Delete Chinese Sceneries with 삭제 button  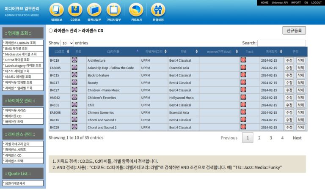tap(300, 112)
